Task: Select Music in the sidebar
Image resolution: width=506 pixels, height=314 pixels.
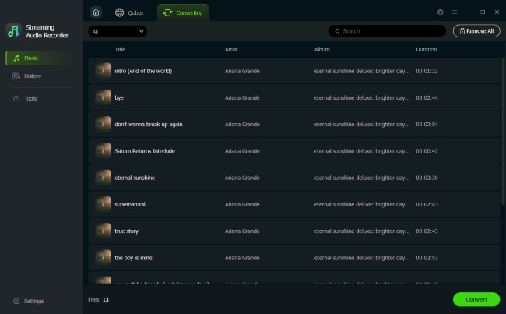Action: (40, 58)
